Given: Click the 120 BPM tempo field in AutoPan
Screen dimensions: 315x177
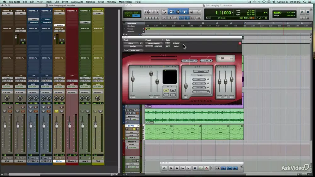Looking at the screenshot, I should coord(226,58).
